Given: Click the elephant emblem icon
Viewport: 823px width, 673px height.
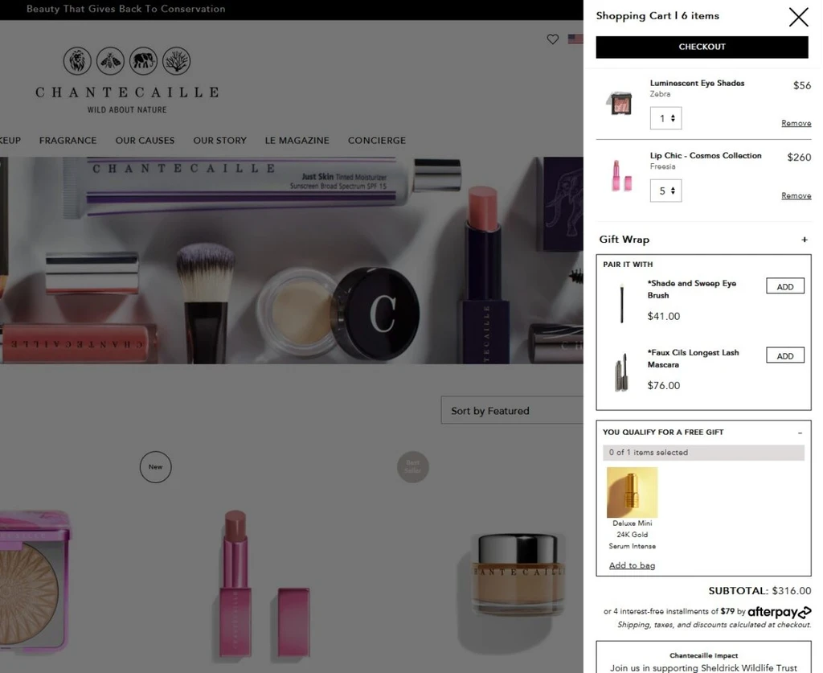Looking at the screenshot, I should pyautogui.click(x=143, y=61).
